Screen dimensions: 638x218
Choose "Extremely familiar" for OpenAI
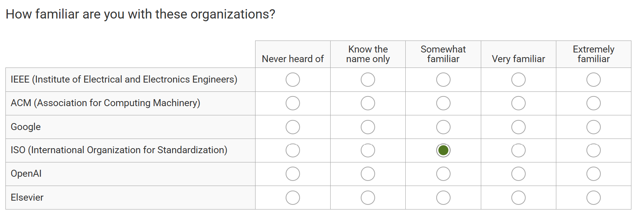click(593, 174)
